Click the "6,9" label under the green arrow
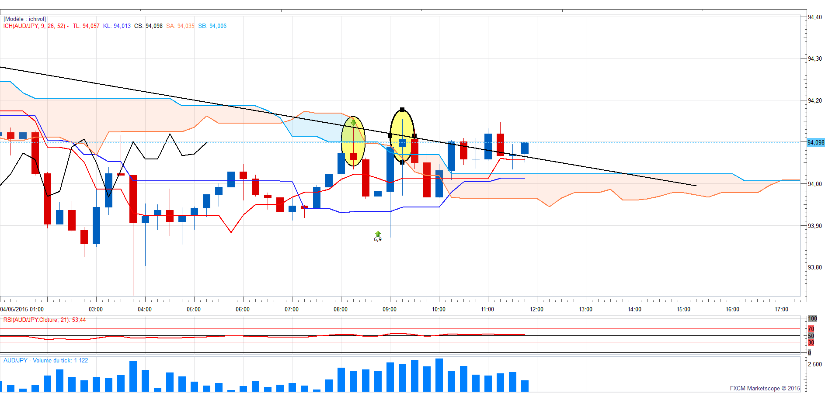This screenshot has height=393, width=832. click(378, 240)
